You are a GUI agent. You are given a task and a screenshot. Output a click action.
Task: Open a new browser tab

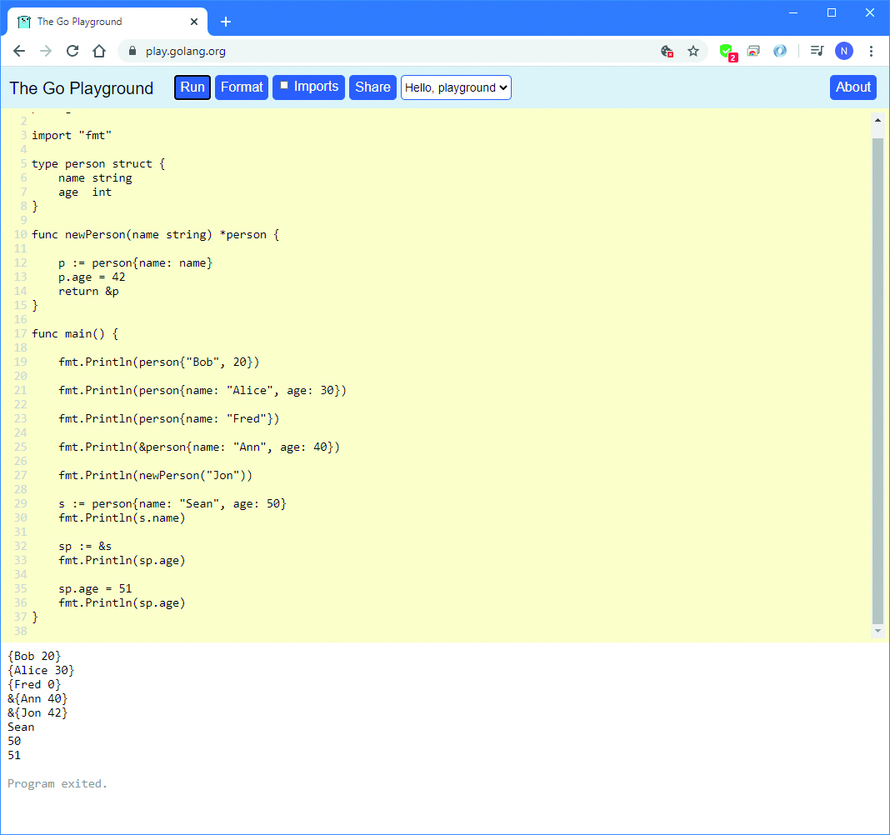(226, 22)
